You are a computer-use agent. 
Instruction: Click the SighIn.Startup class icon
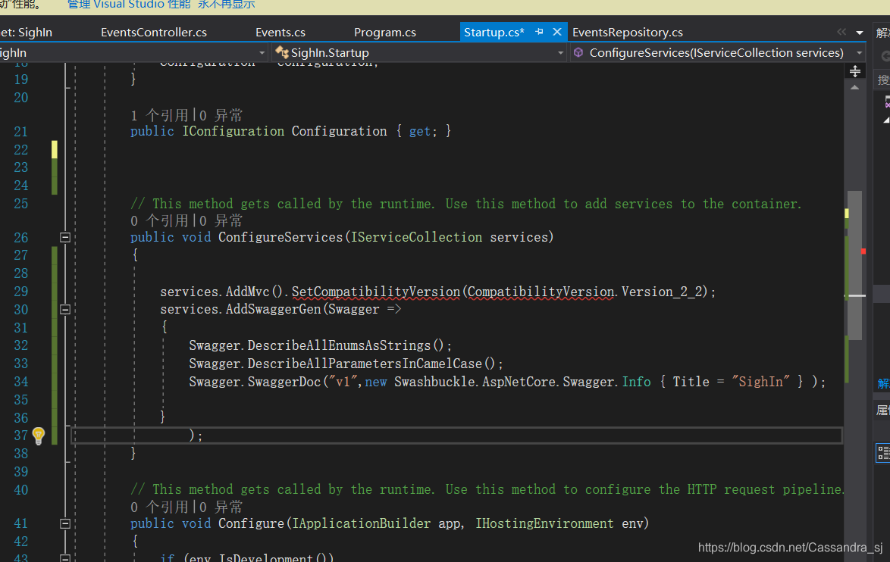pyautogui.click(x=281, y=53)
